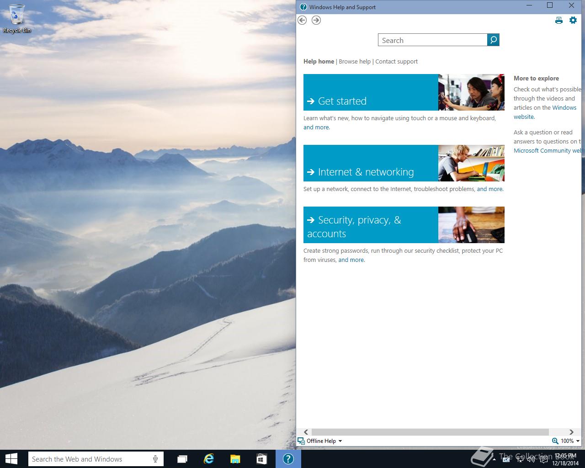Click the Help window title bar icon
Screen dimensions: 585x468
pyautogui.click(x=303, y=7)
